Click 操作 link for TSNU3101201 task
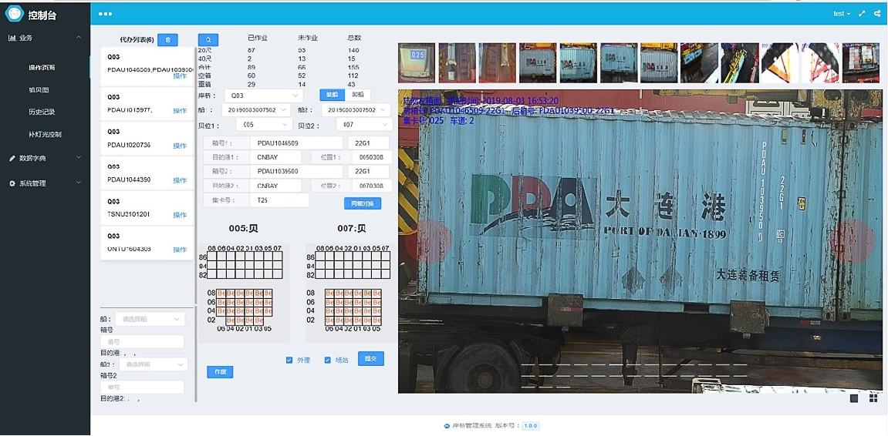 coord(180,215)
